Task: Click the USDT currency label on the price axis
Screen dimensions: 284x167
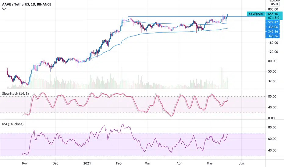Action: coord(275,4)
